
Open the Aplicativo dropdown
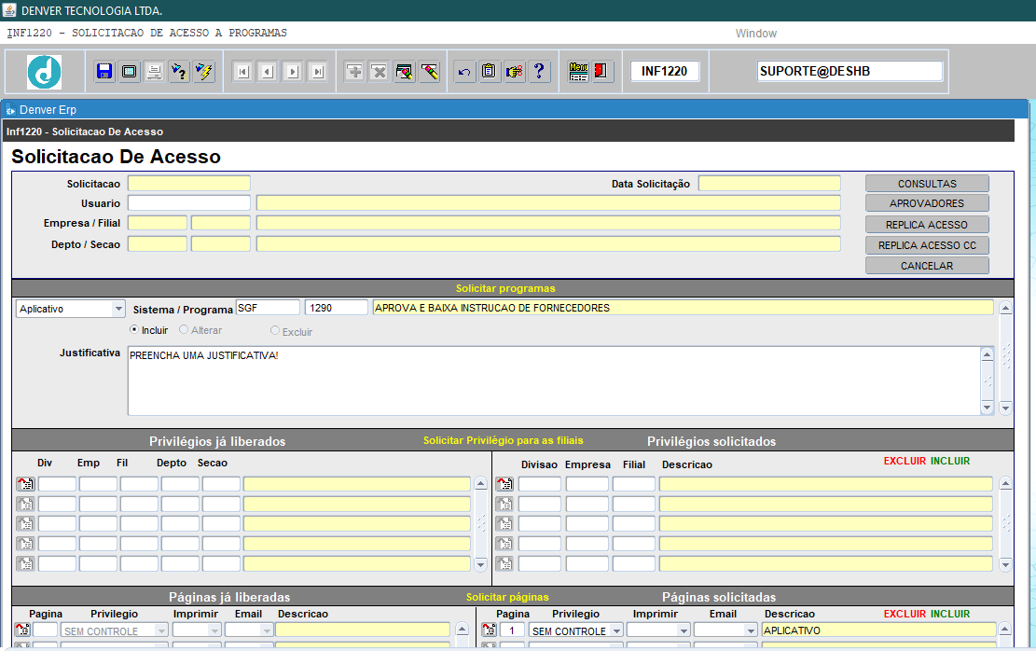[x=118, y=309]
